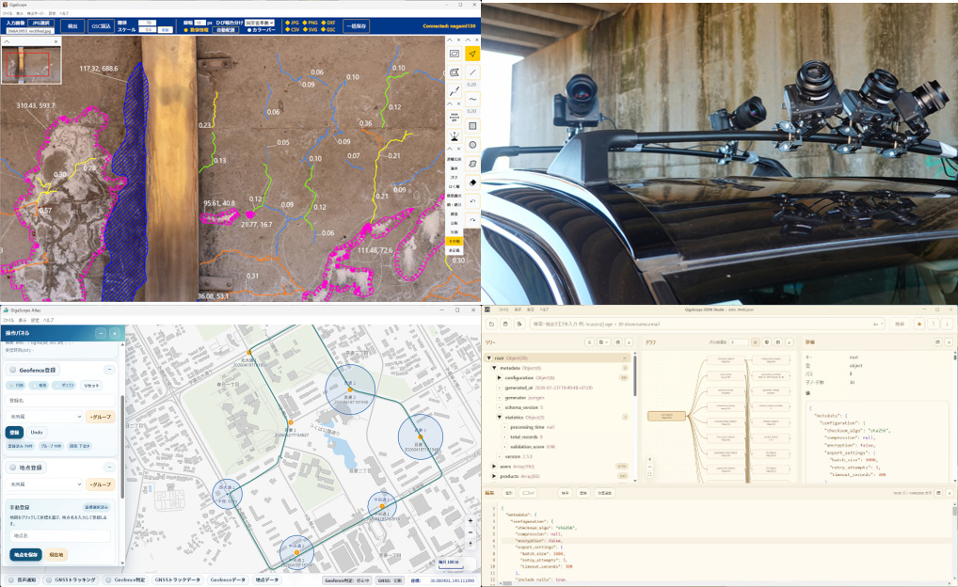
Task: Click open-file icon in JSON Studio toolbar
Action: [x=492, y=324]
